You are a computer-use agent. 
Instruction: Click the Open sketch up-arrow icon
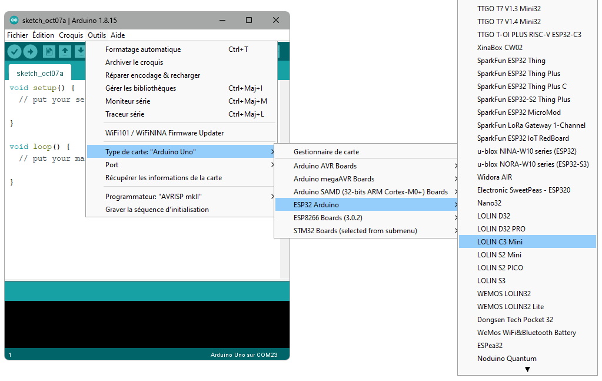point(65,52)
